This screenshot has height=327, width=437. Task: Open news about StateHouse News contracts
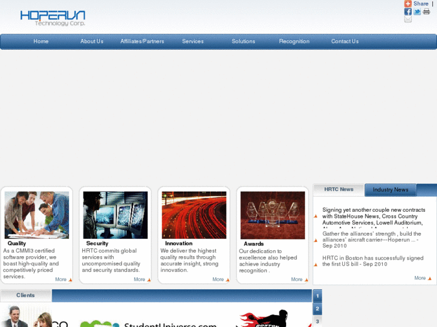coord(374,217)
